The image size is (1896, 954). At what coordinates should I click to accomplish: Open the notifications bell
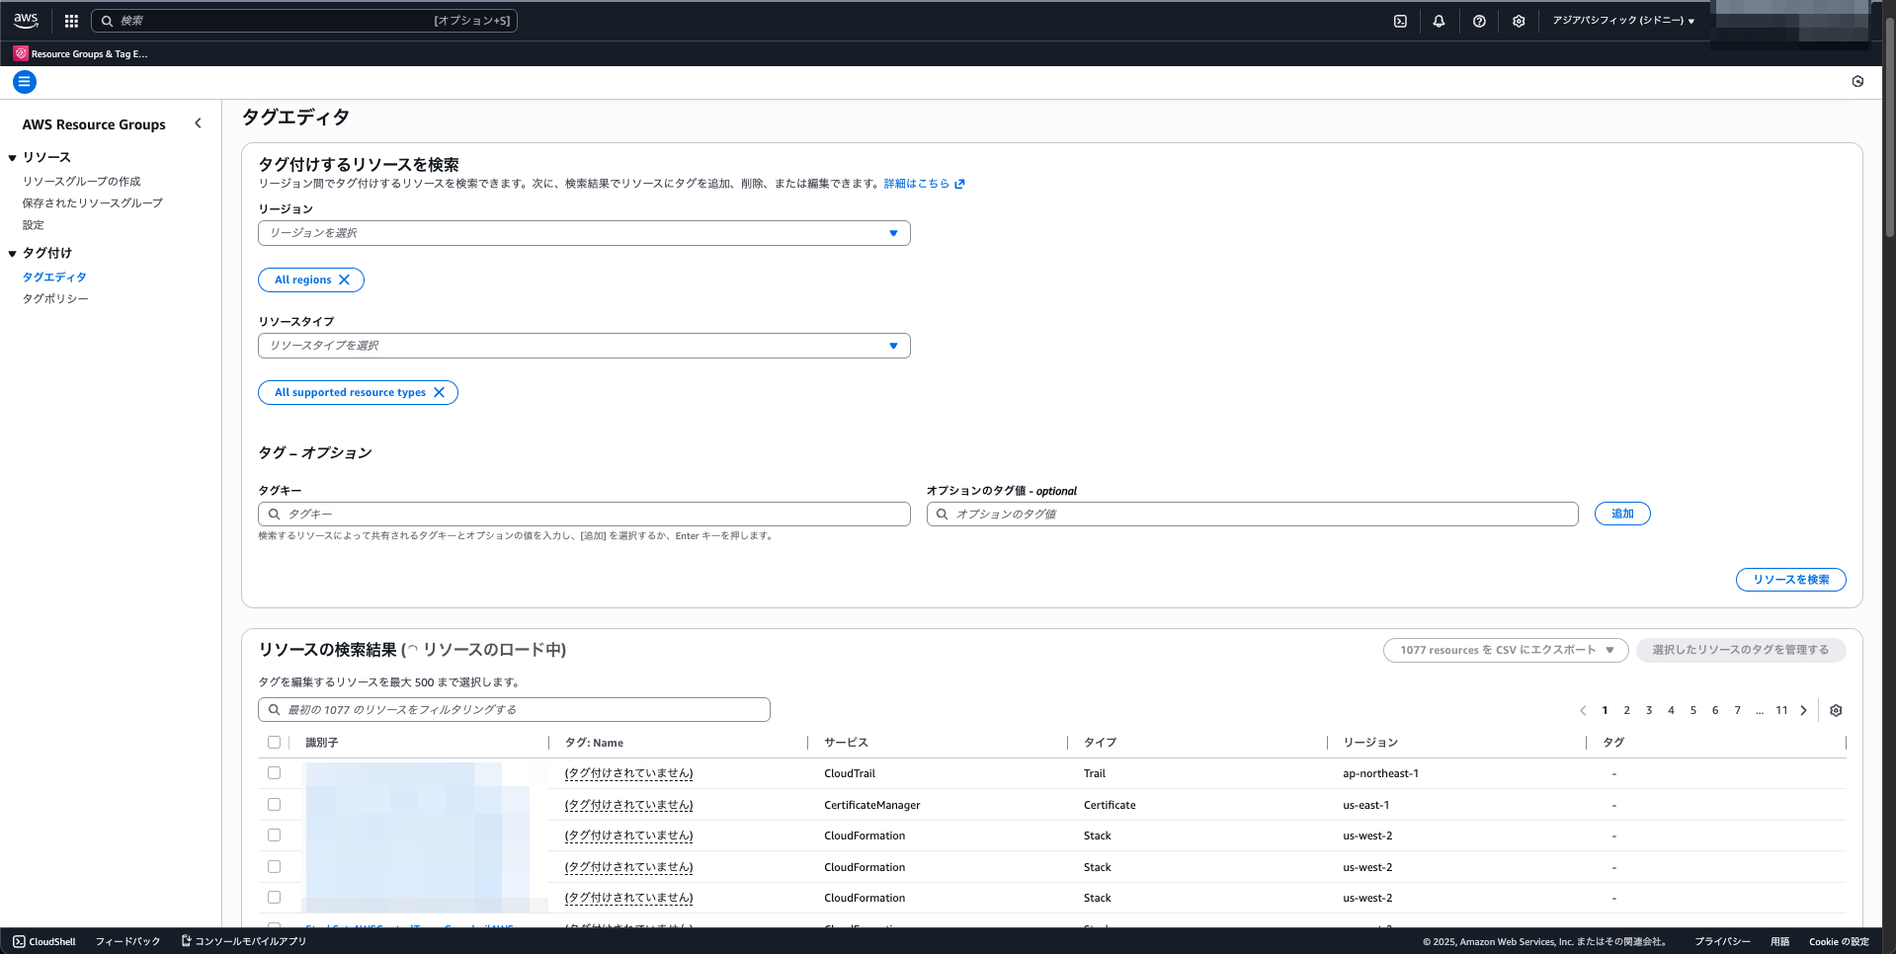tap(1439, 21)
